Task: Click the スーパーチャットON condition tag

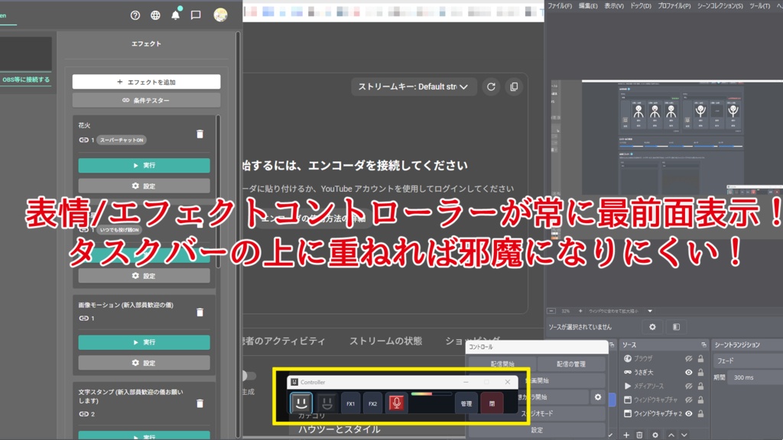Action: point(122,141)
